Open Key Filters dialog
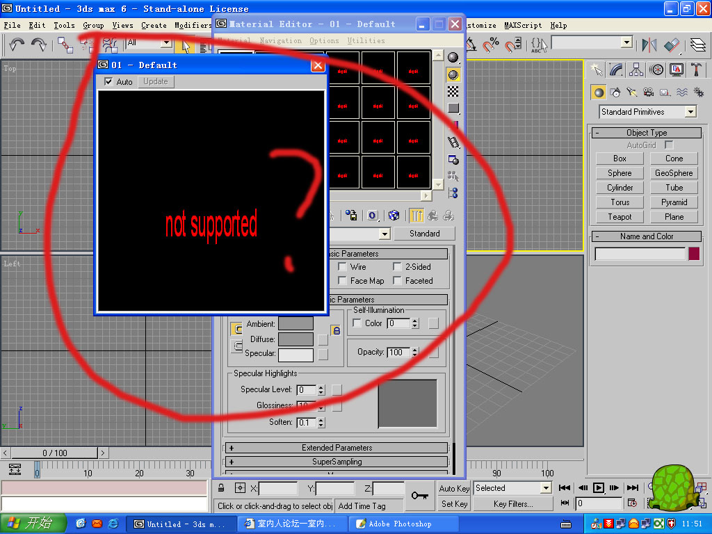 pyautogui.click(x=513, y=504)
